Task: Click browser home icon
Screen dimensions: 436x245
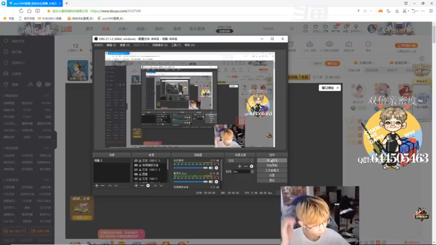Action: tap(29, 11)
